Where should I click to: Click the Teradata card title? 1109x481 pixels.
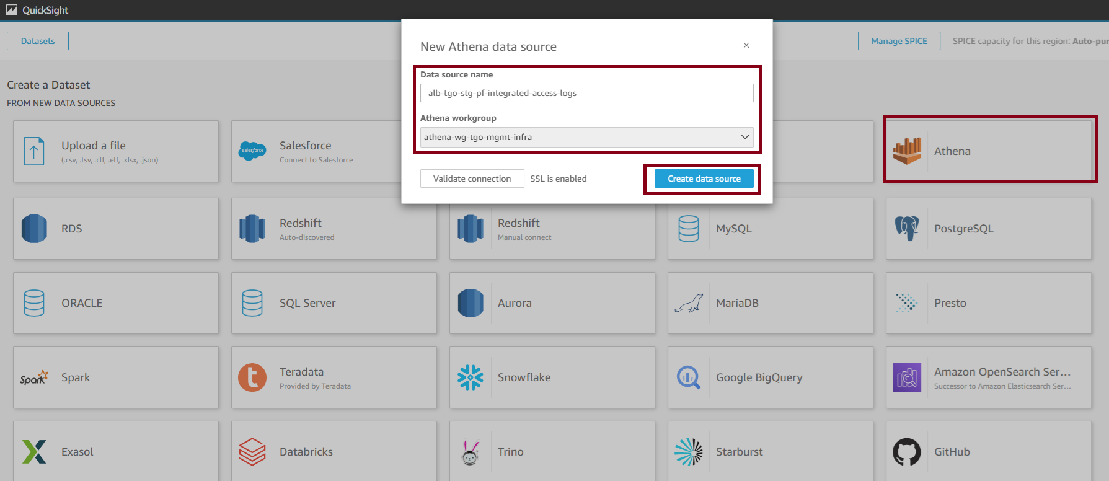[302, 372]
